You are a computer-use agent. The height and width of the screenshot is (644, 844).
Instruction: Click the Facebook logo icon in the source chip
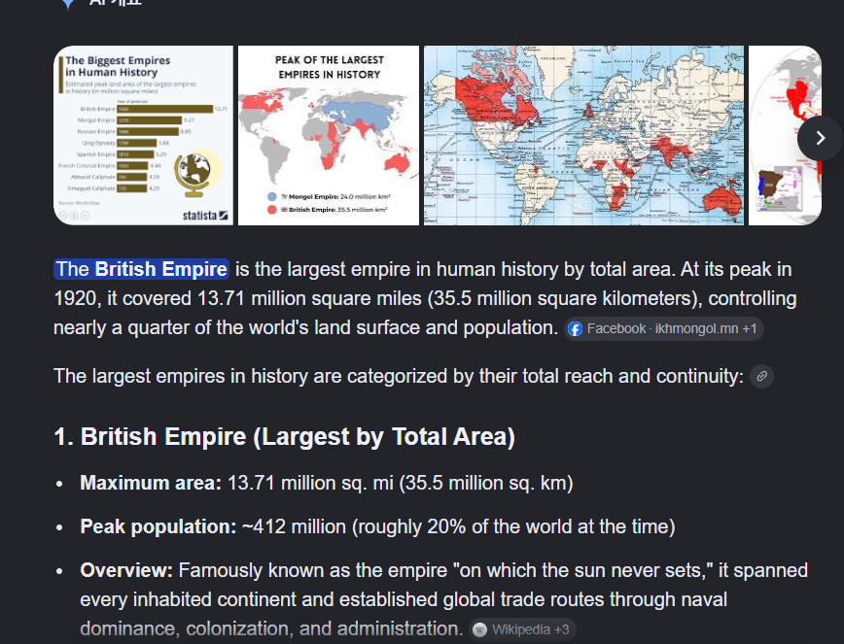tap(576, 329)
